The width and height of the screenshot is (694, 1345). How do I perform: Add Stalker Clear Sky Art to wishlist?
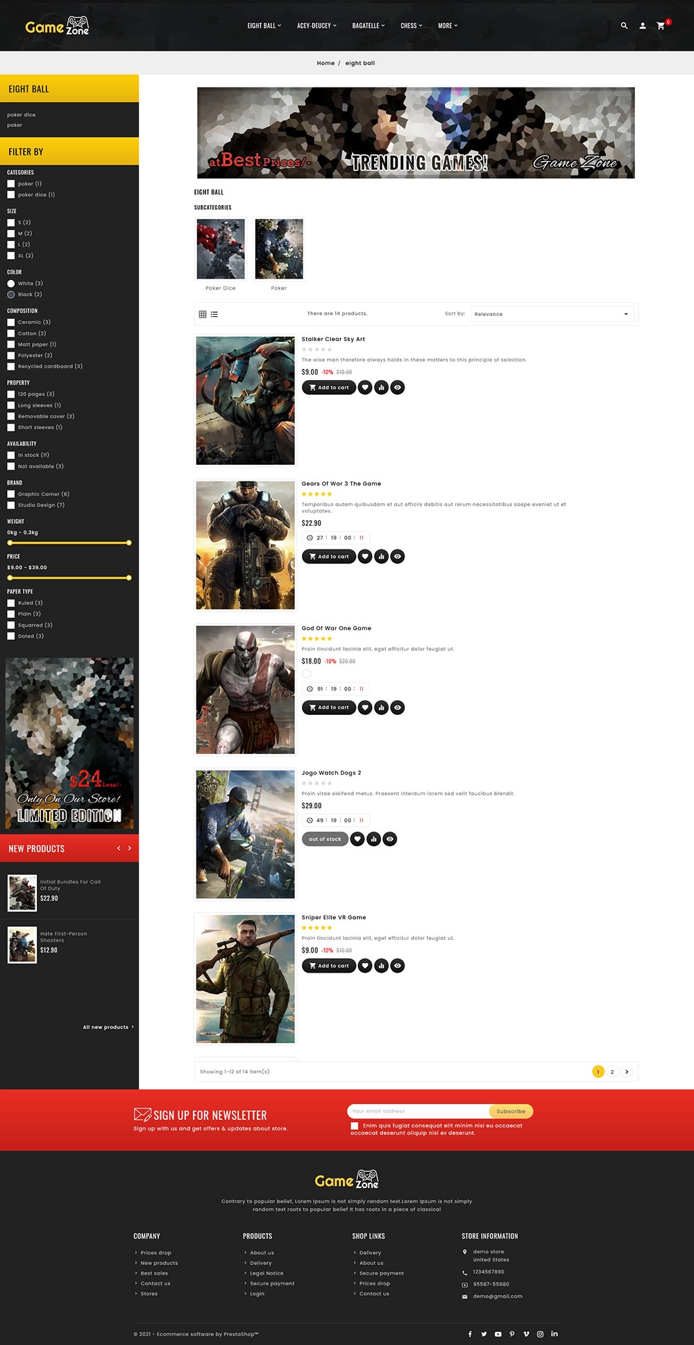365,388
